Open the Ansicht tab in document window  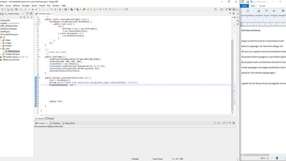[x=262, y=6]
